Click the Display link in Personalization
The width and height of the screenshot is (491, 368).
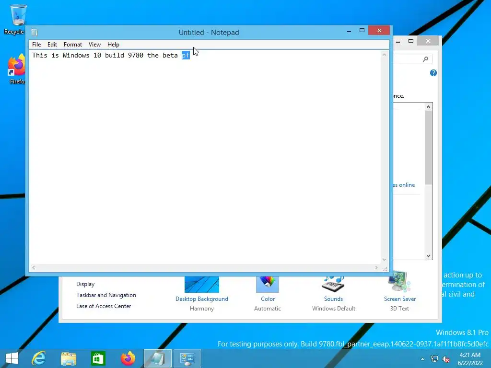[x=85, y=284]
